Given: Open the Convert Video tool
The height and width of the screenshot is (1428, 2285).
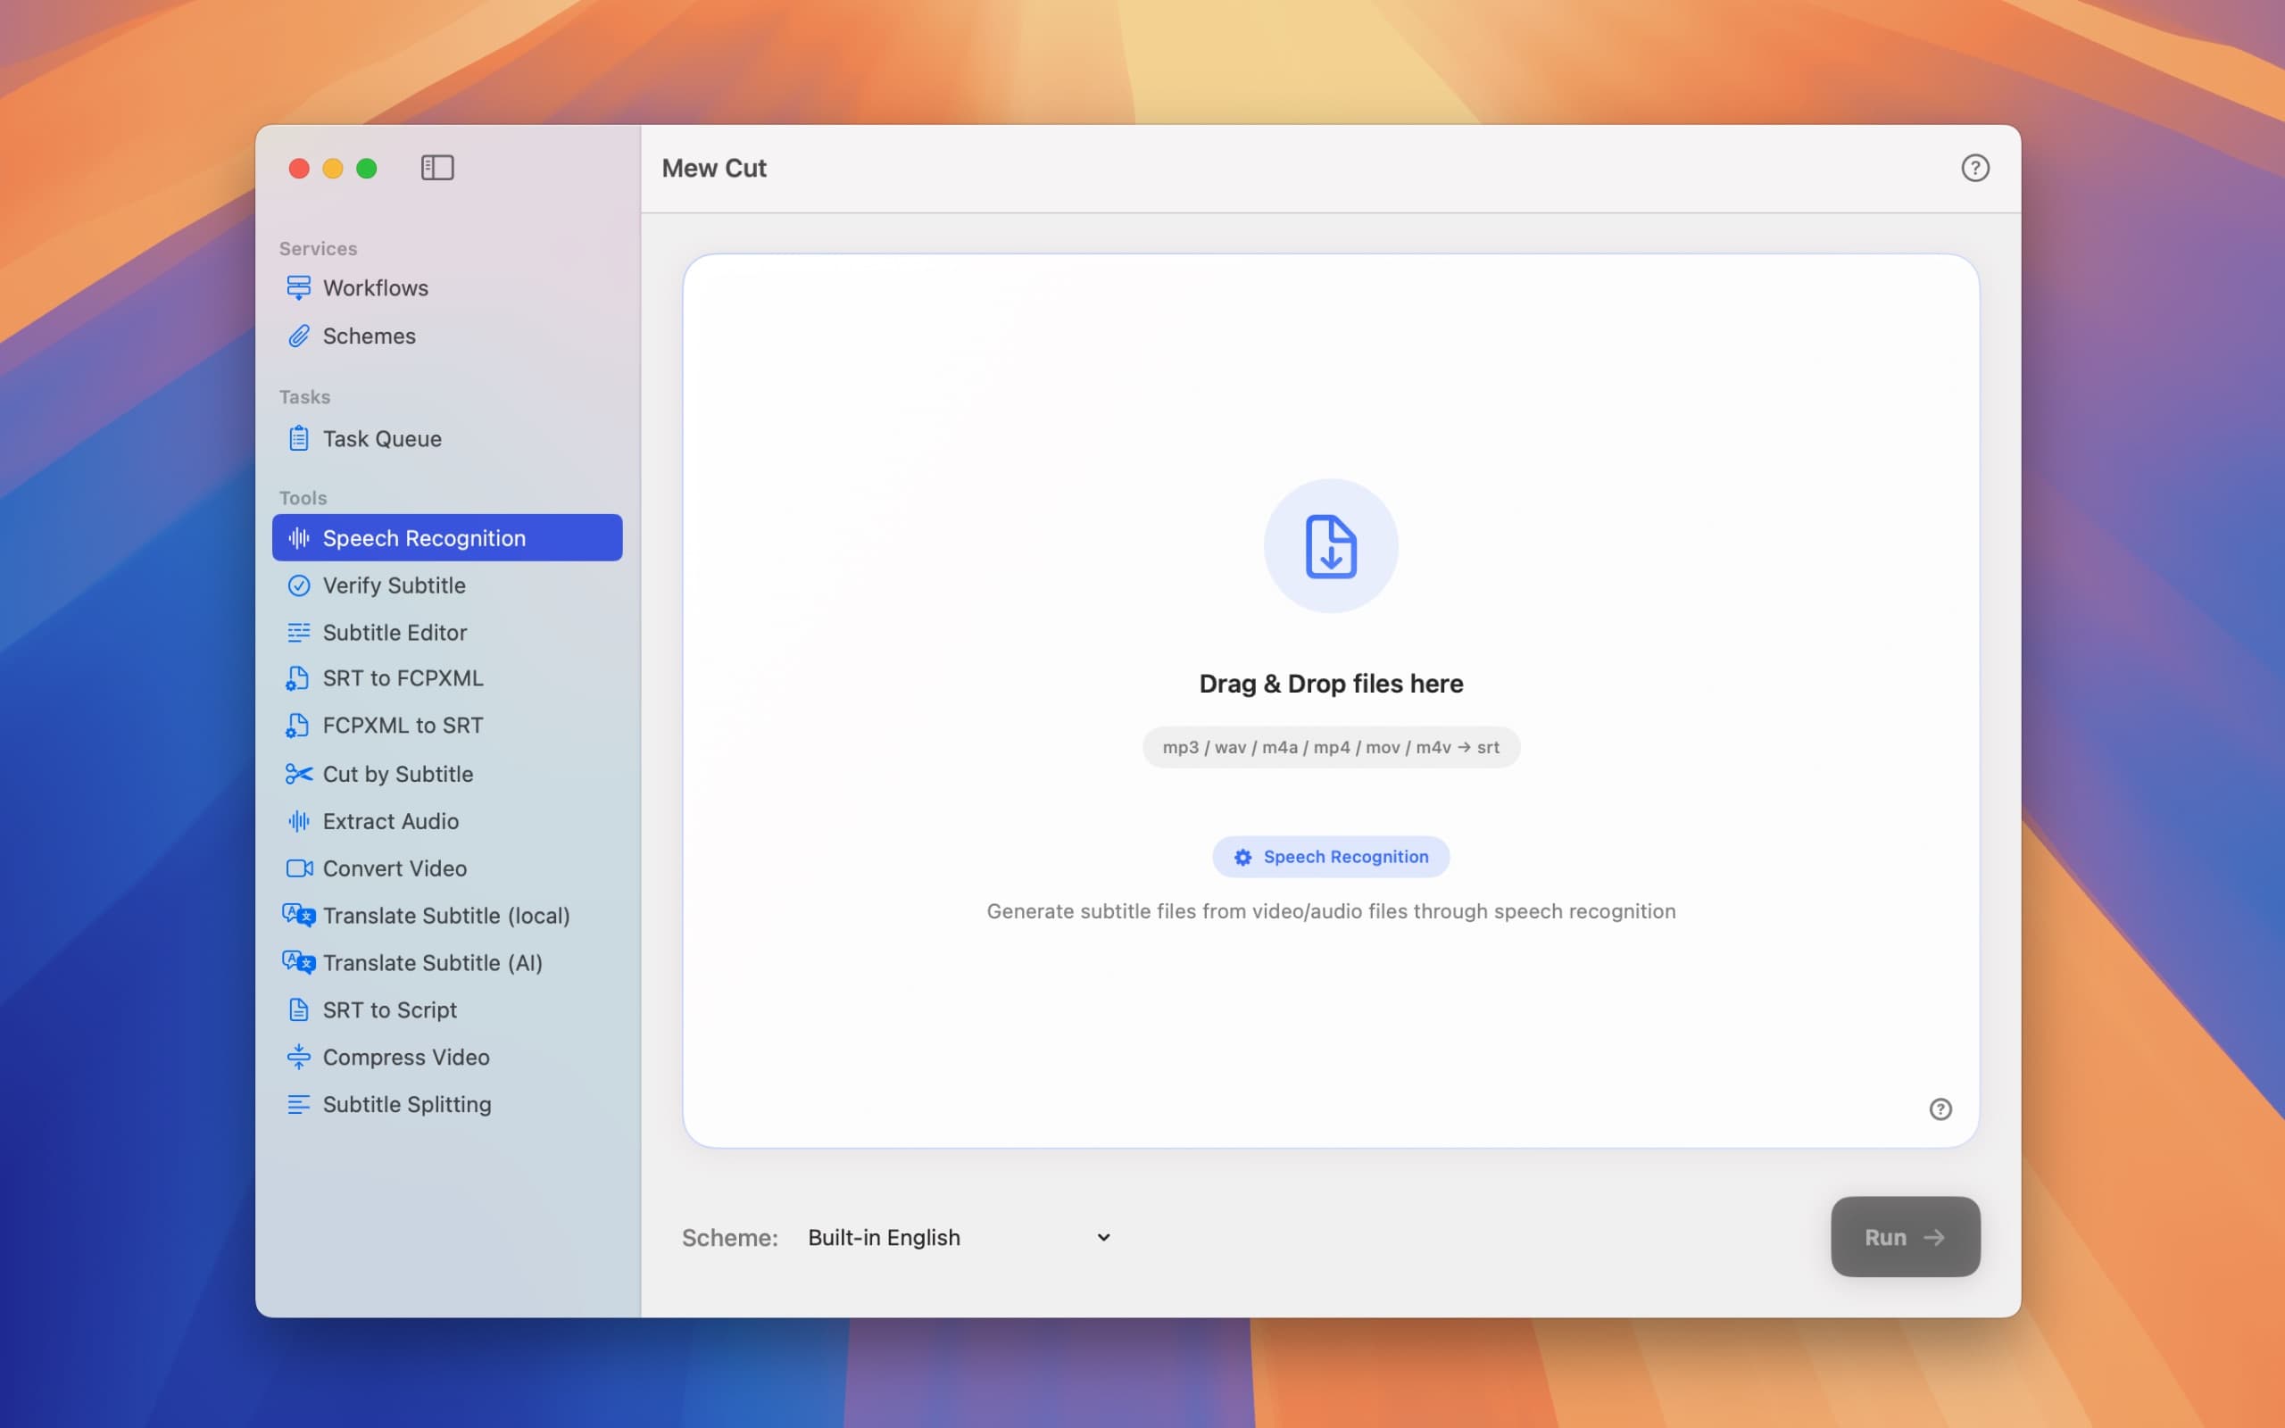Looking at the screenshot, I should (x=394, y=868).
